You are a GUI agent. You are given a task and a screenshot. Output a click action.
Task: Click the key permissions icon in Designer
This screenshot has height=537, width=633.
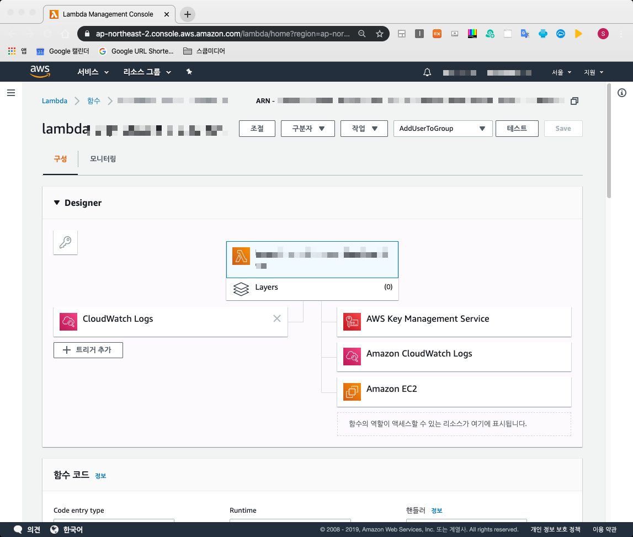pyautogui.click(x=66, y=242)
